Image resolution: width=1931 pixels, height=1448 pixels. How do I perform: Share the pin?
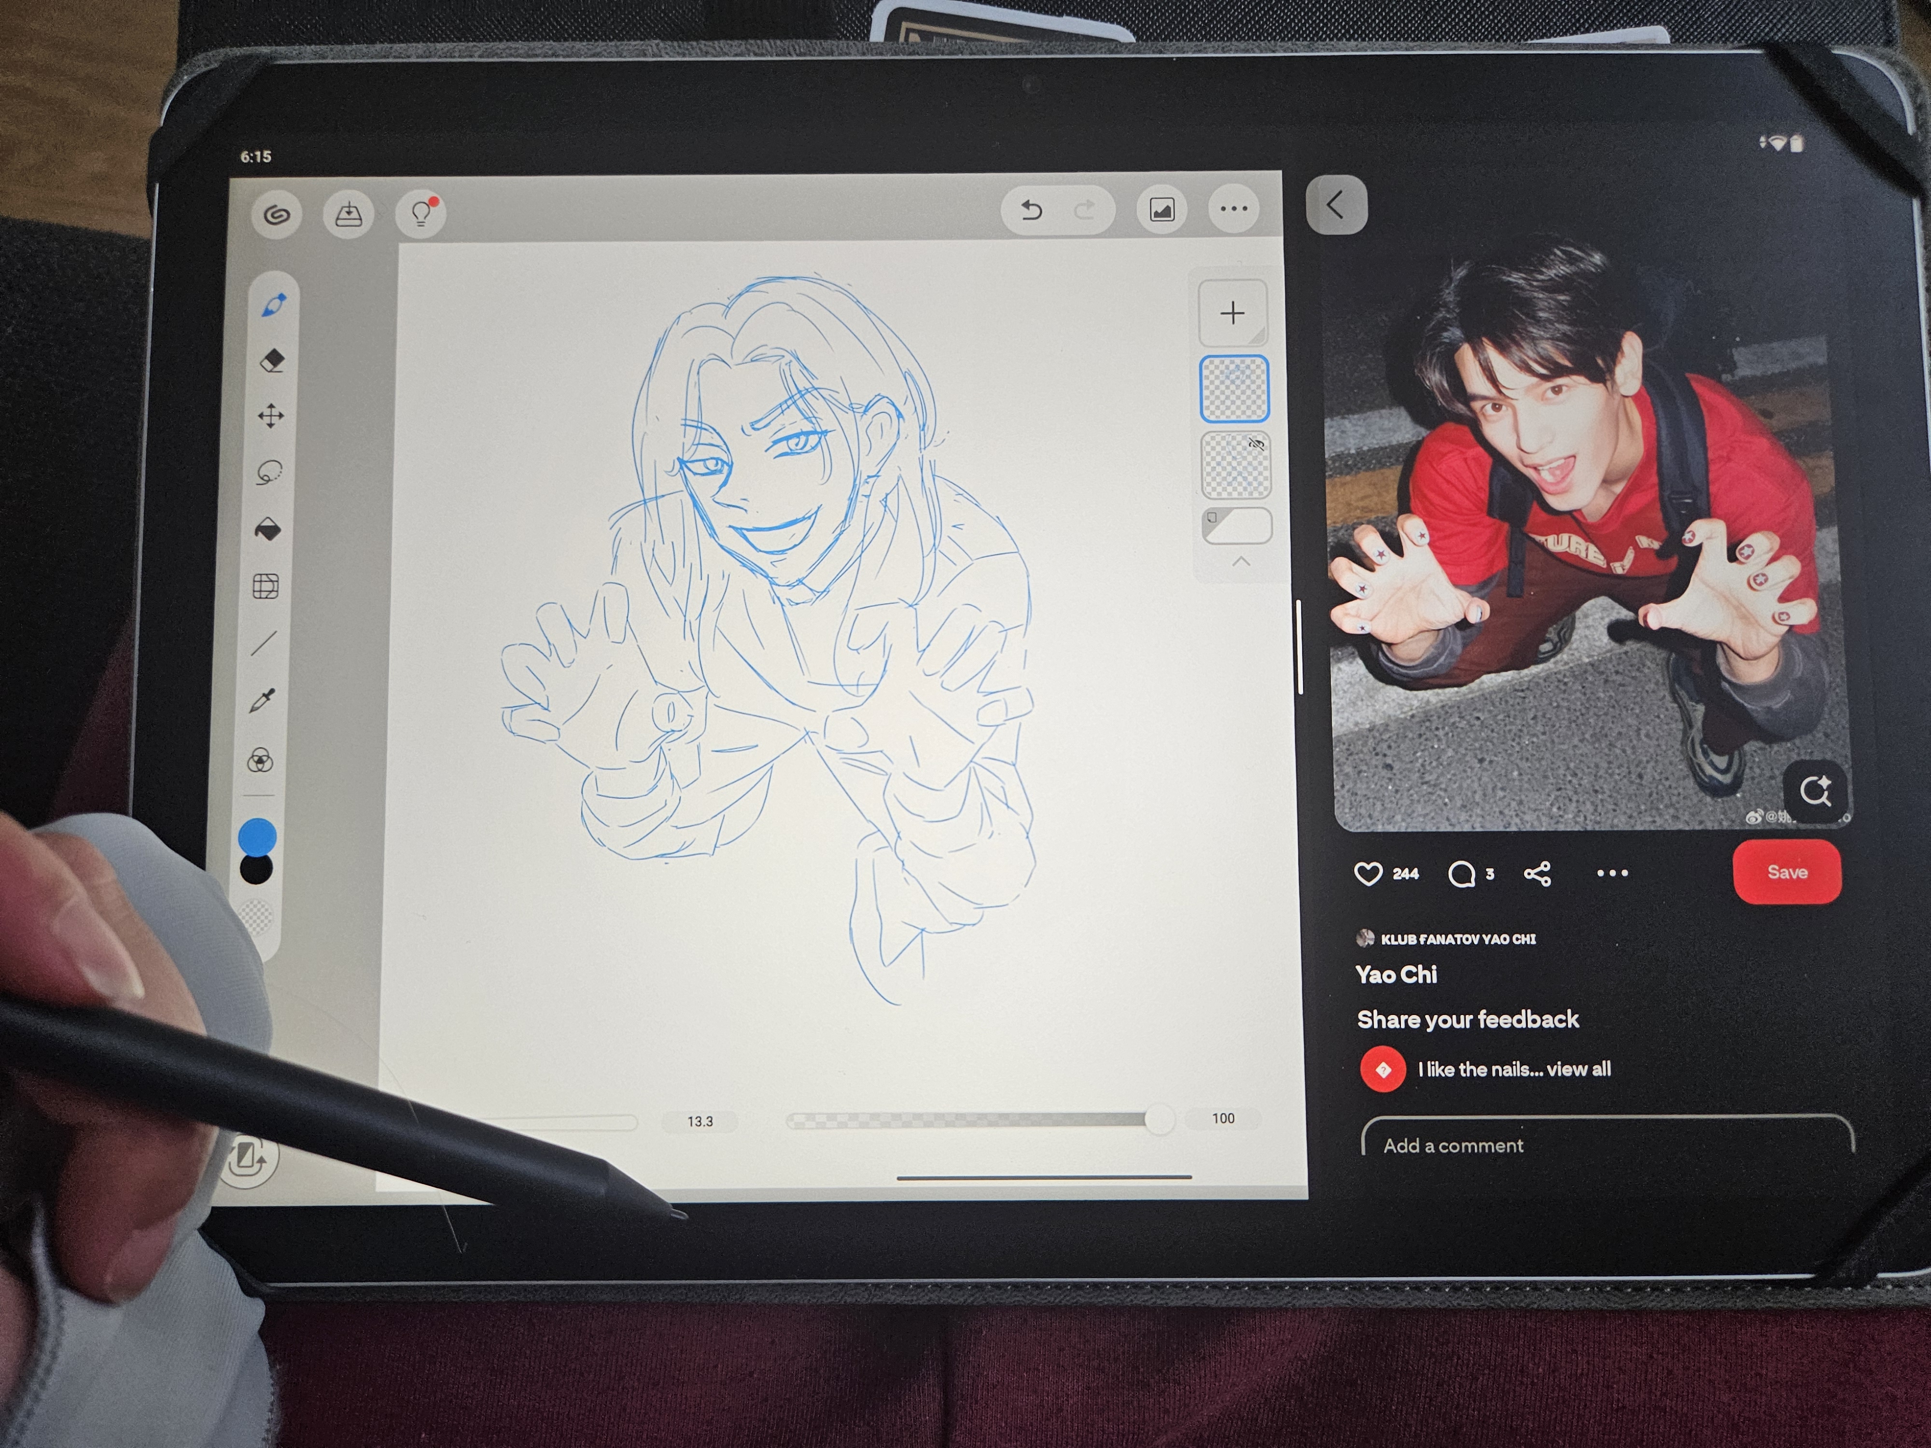point(1537,874)
